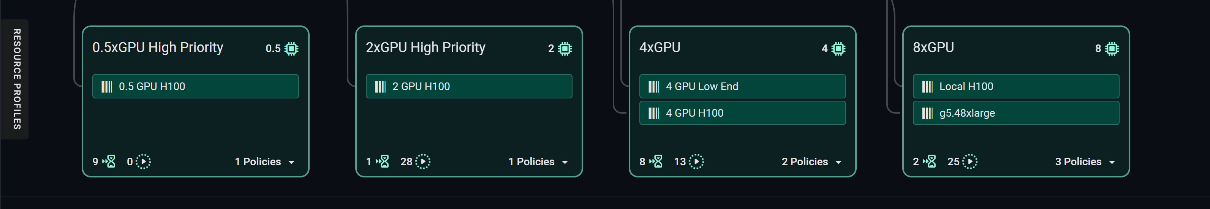Click running jobs play icon on 4xGPU card
The width and height of the screenshot is (1210, 209).
[x=696, y=161]
